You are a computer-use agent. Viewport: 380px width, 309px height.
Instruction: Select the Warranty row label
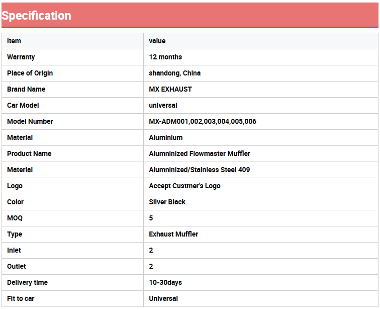(21, 57)
